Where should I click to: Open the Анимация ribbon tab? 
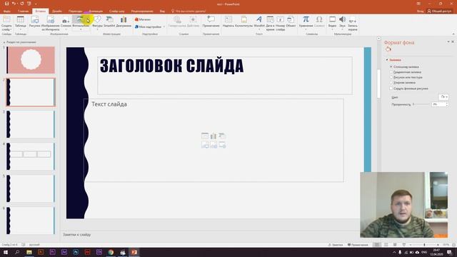click(x=96, y=11)
